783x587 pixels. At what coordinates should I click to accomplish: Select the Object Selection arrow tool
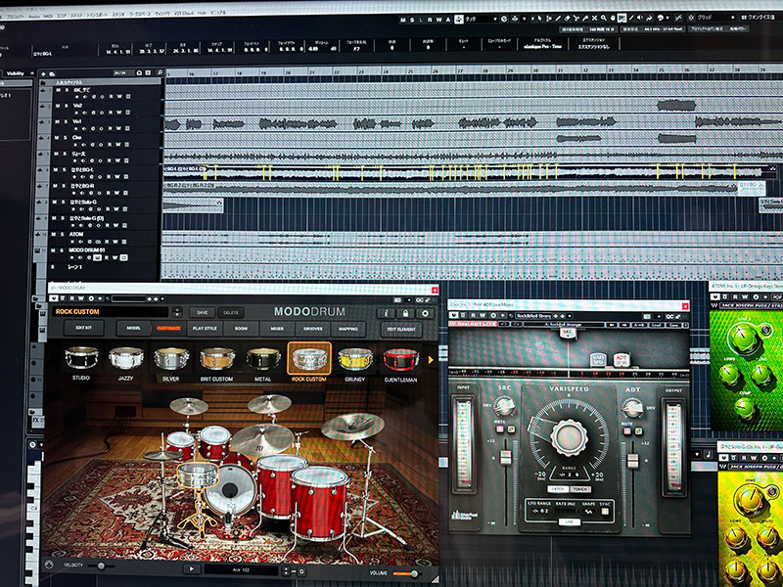[x=539, y=19]
